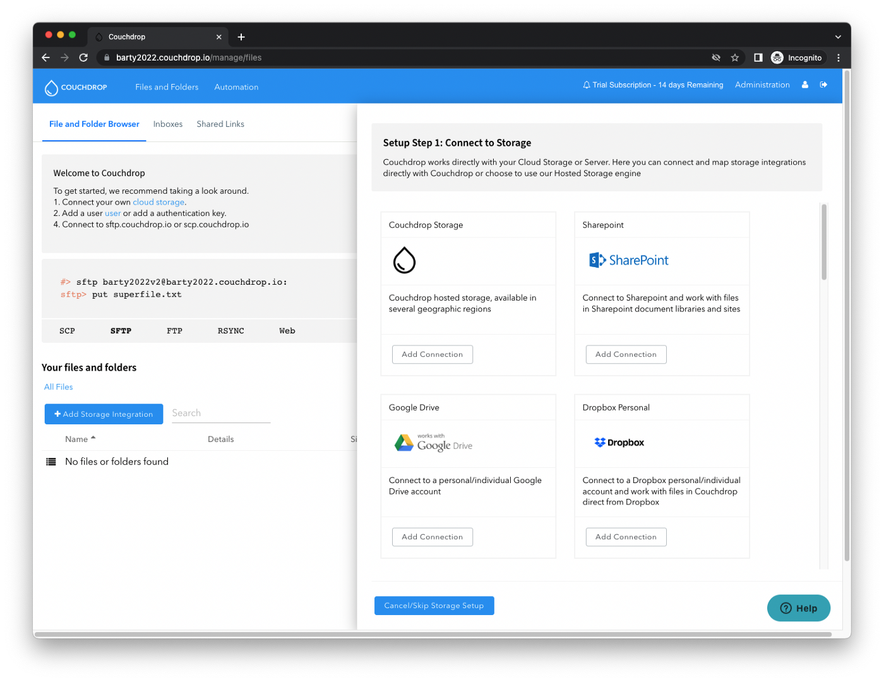Add Connection for Sharepoint
884x682 pixels.
[x=626, y=354]
